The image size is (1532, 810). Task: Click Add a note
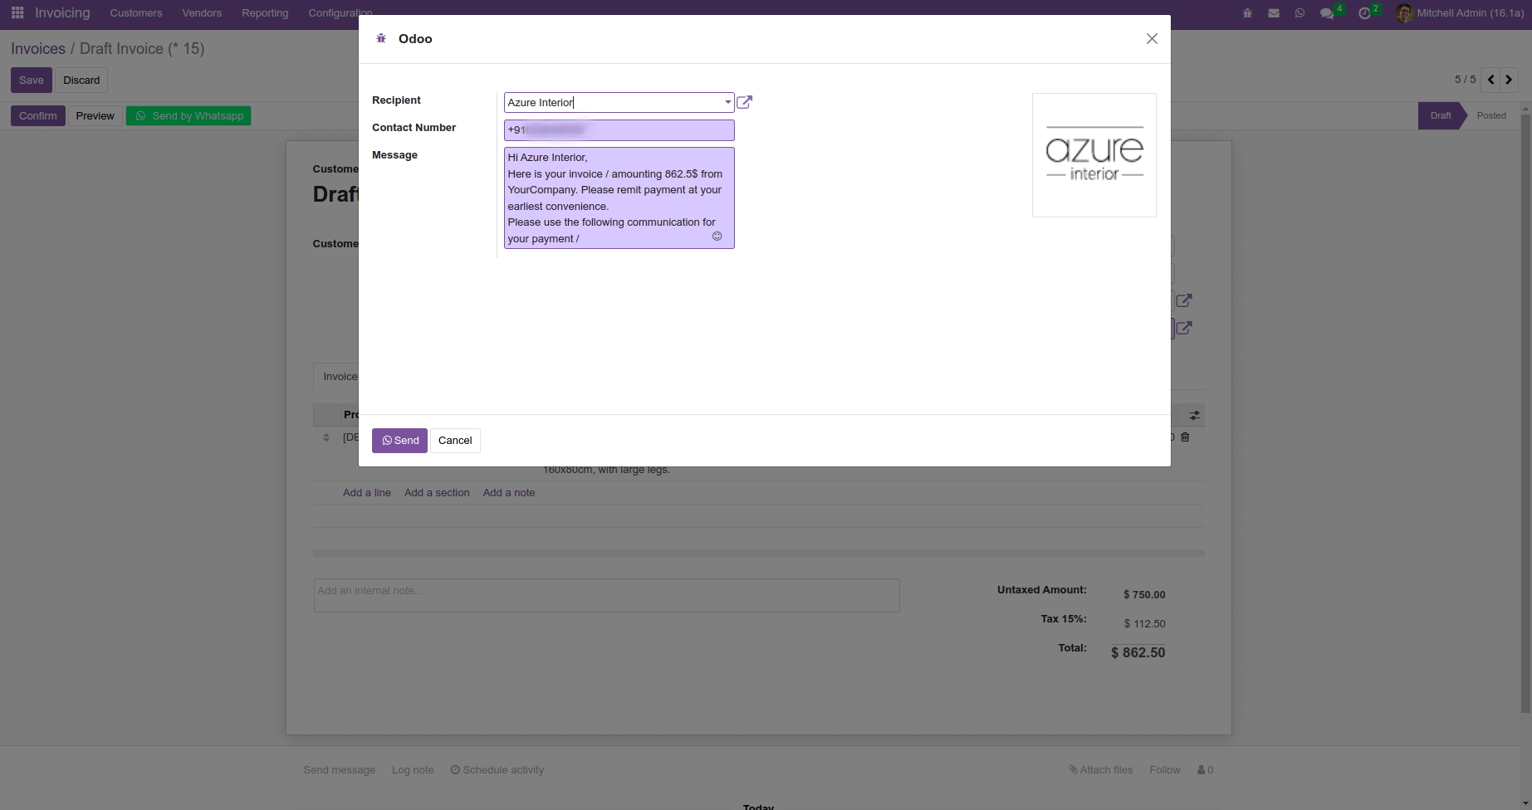coord(509,493)
